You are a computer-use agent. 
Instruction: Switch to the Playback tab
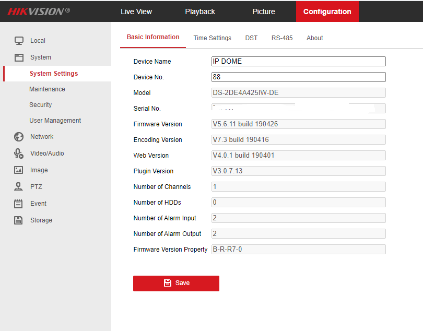coord(200,11)
